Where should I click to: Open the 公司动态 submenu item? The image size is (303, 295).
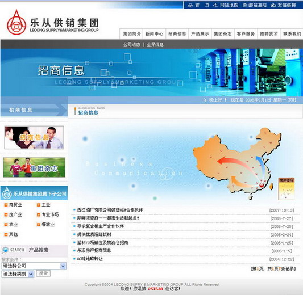[132, 45]
